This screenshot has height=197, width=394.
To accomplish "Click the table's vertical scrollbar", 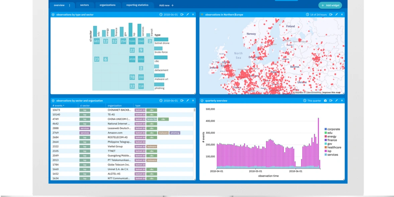I will click(194, 144).
